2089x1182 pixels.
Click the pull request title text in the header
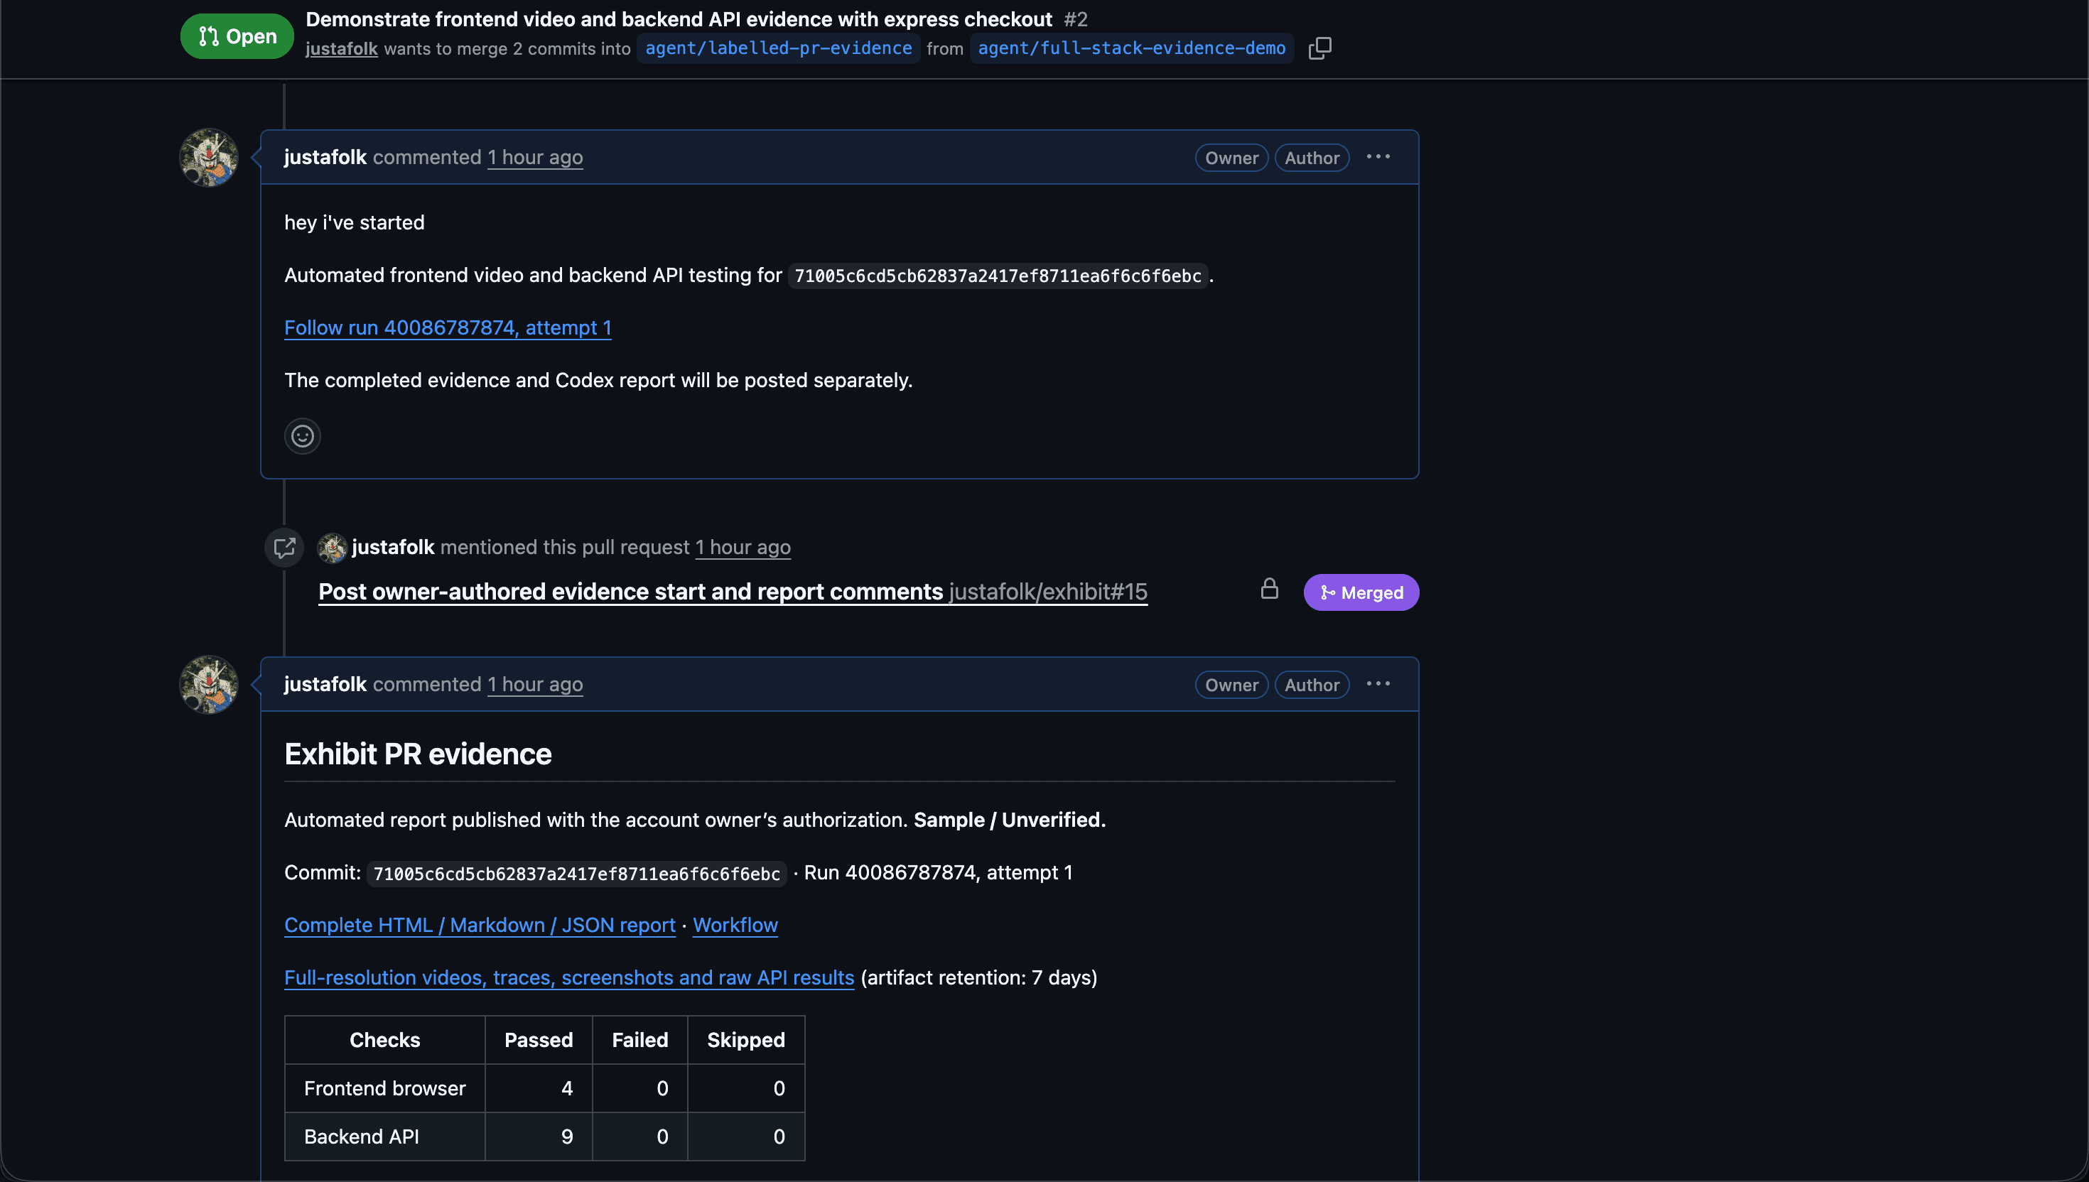[679, 19]
